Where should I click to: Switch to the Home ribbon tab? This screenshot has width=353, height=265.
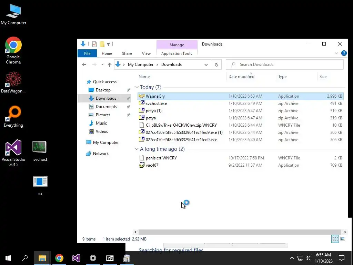(x=107, y=53)
